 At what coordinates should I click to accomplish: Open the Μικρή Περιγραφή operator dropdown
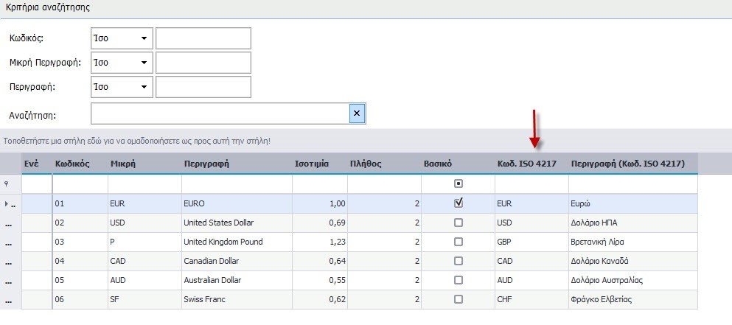[142, 63]
